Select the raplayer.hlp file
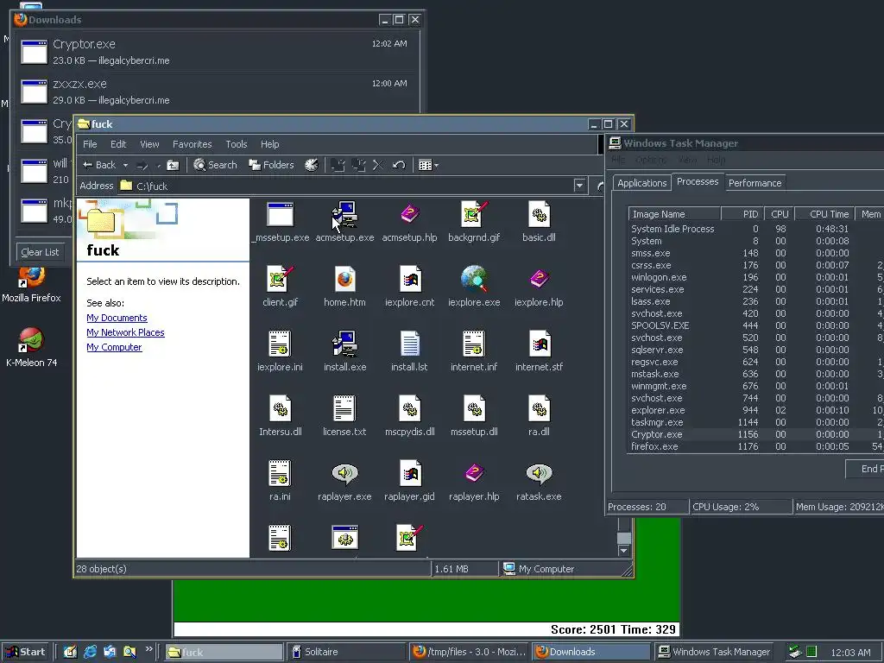The width and height of the screenshot is (884, 663). click(x=474, y=482)
